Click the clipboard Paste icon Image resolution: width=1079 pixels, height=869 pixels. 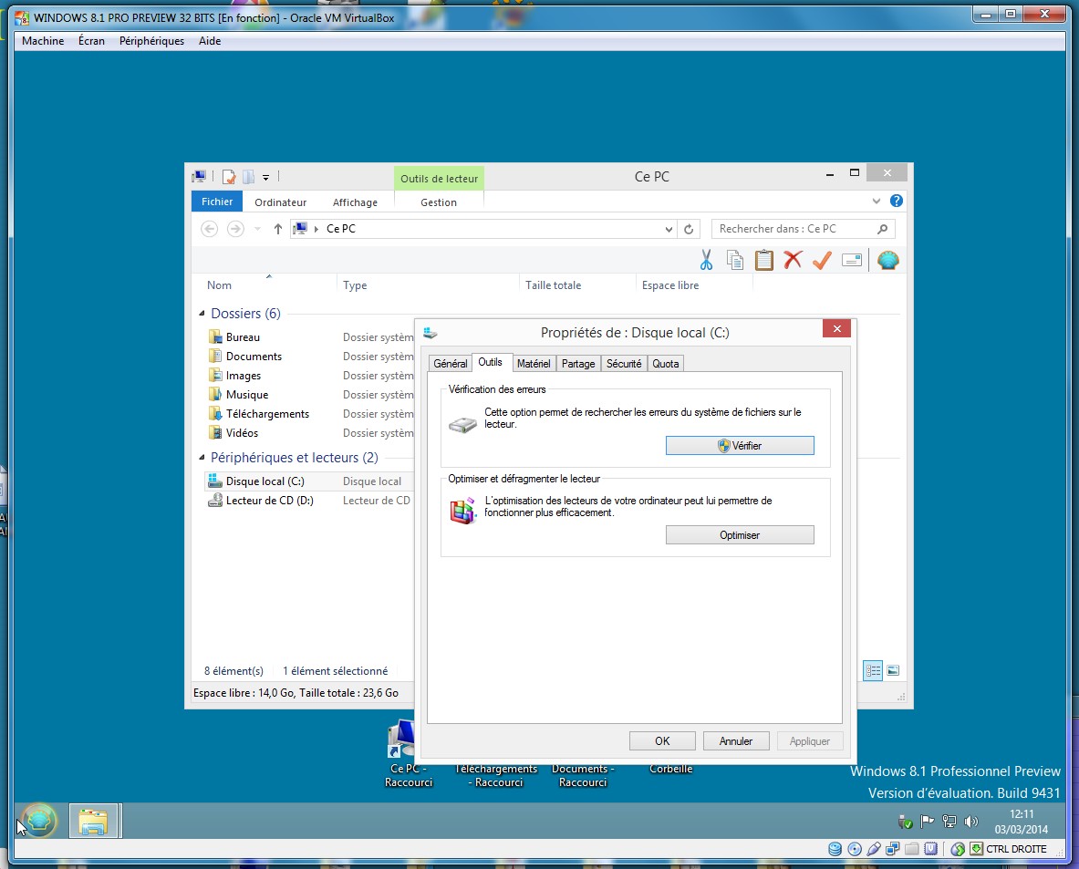(763, 260)
